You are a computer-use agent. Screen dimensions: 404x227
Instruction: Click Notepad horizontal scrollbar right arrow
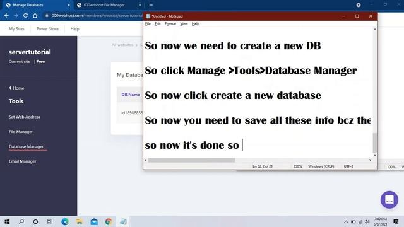coord(370,160)
